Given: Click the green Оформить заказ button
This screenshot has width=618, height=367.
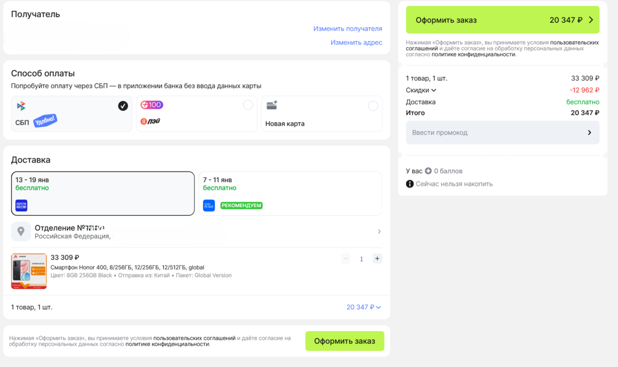Looking at the screenshot, I should click(x=344, y=341).
